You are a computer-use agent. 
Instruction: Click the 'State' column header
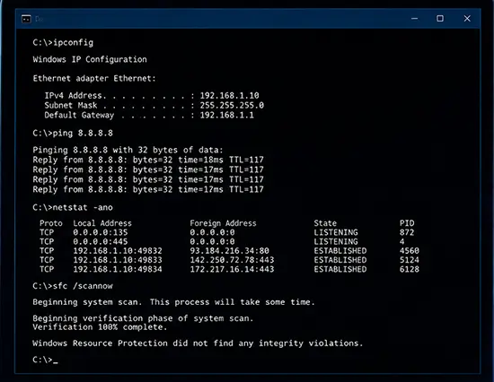click(x=325, y=223)
